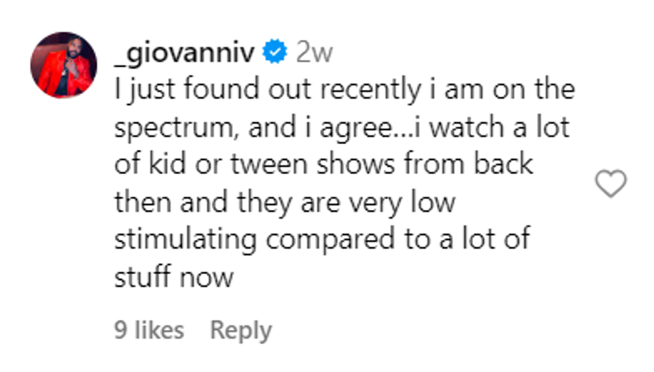
Task: Click the 2w comment timestamp
Action: pos(314,52)
